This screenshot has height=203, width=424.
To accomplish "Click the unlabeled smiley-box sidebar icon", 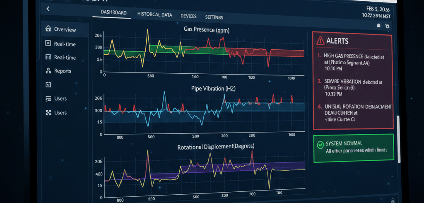I will [48, 85].
